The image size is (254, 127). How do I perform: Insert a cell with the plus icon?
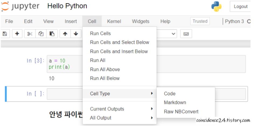coord(17,34)
